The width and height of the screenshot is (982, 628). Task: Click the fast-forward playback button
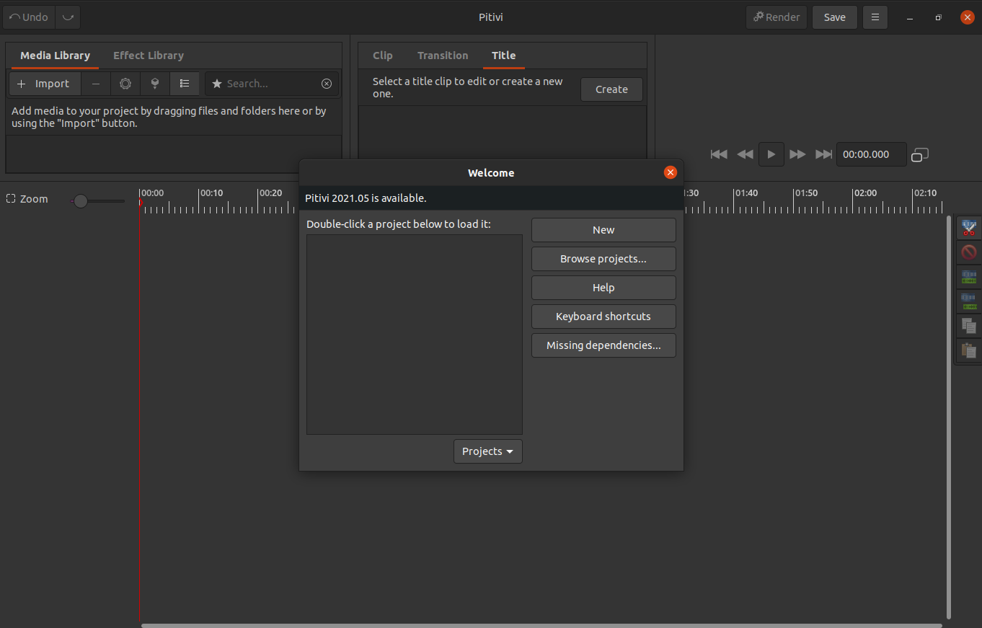(x=797, y=154)
